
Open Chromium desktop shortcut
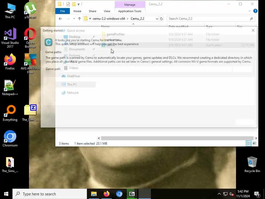pos(10,138)
